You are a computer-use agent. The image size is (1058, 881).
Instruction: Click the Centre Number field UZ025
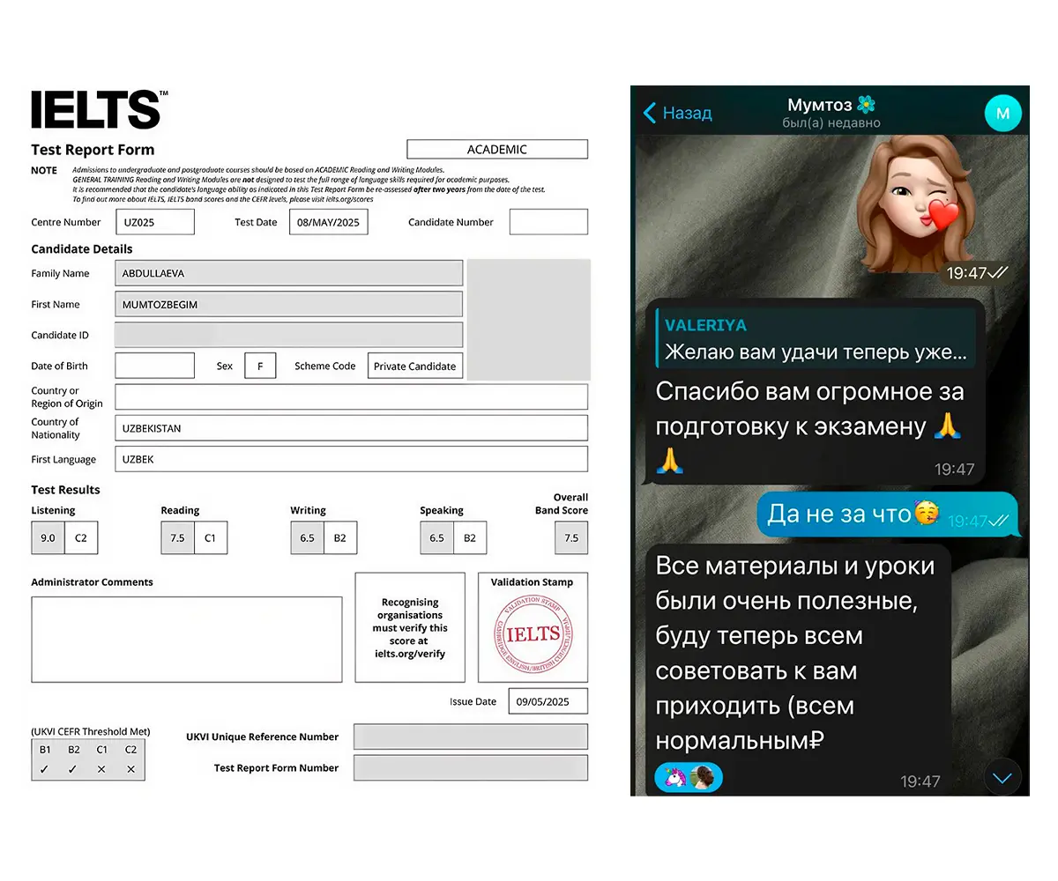(x=154, y=222)
